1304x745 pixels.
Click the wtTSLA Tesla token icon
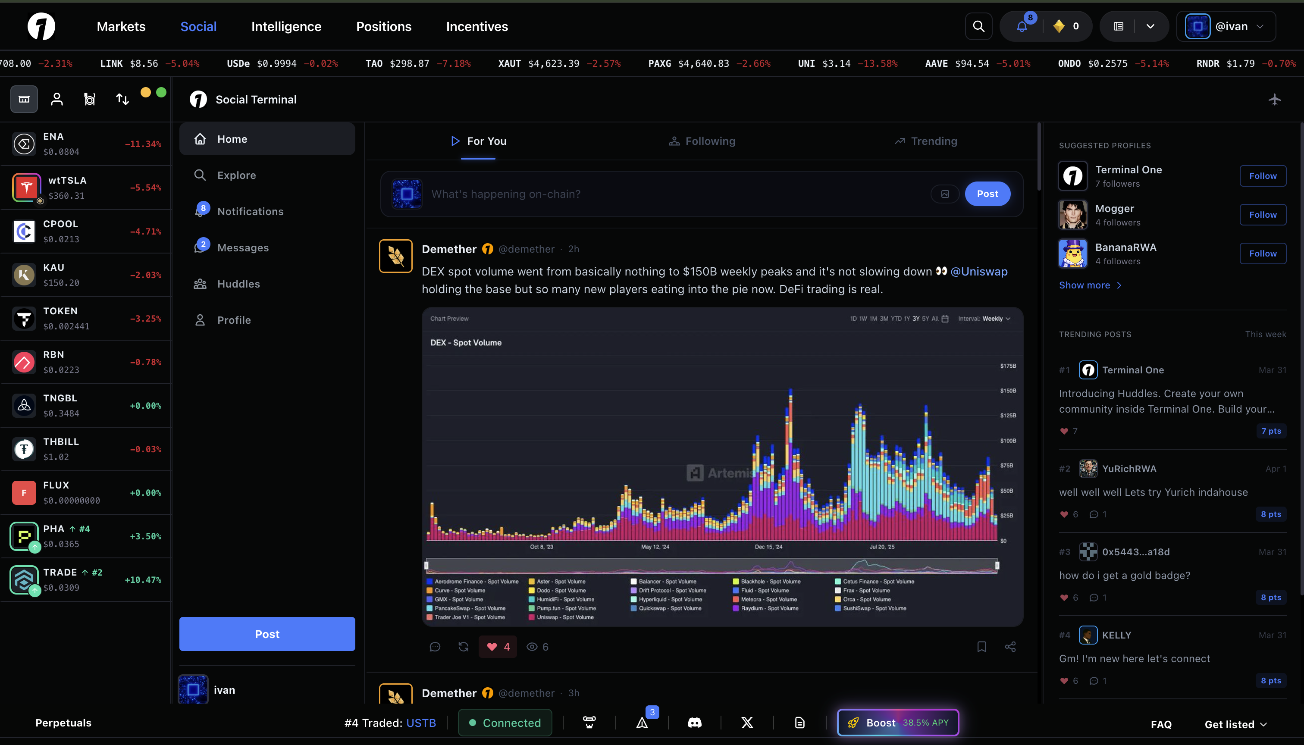coord(27,187)
